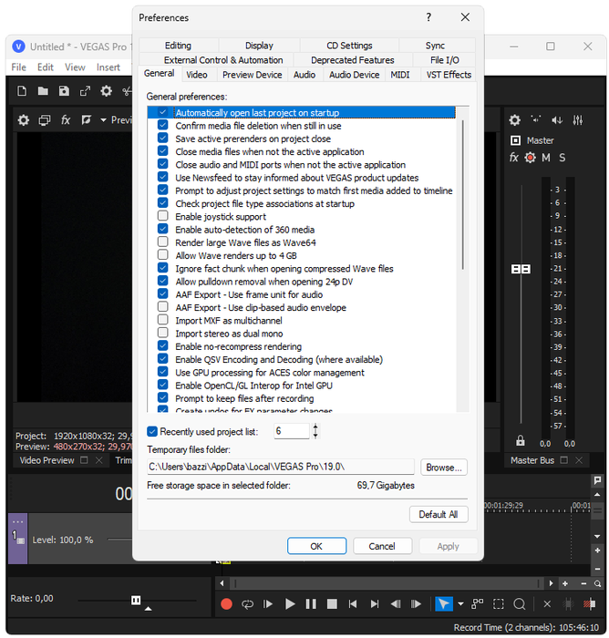
Task: Open Master Bus audio properties gear icon
Action: (x=515, y=120)
